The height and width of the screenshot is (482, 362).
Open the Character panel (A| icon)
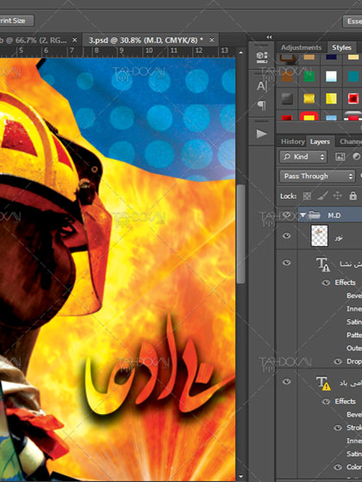pyautogui.click(x=262, y=86)
